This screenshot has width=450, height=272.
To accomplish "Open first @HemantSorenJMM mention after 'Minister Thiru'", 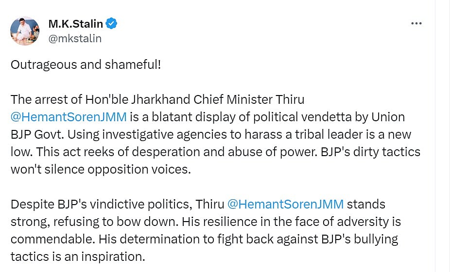I will click(69, 117).
